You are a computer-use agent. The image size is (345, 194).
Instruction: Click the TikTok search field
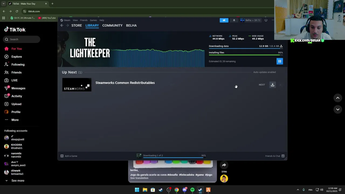click(22, 39)
